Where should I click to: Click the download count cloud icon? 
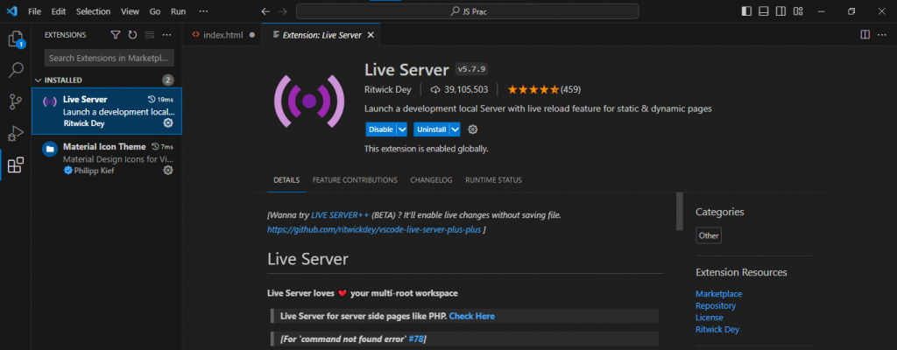tap(434, 90)
